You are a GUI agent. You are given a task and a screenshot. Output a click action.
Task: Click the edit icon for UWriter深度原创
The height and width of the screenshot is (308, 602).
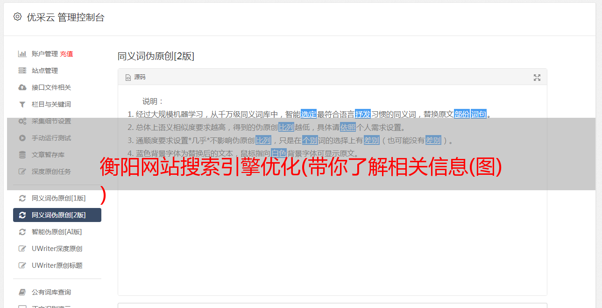[22, 249]
